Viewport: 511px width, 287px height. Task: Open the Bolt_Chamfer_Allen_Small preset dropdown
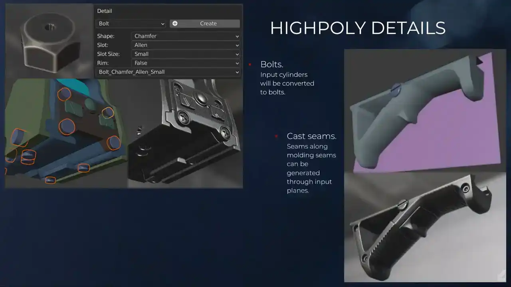pos(168,72)
